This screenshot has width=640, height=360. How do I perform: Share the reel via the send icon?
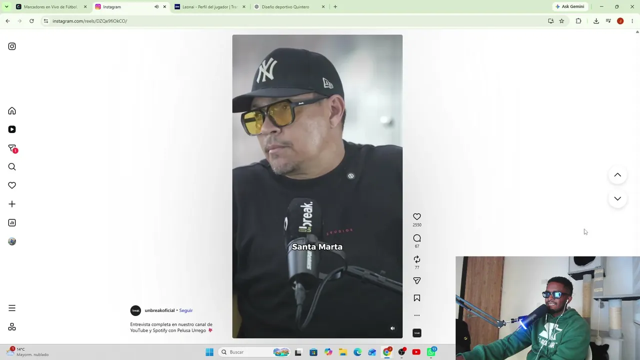pyautogui.click(x=417, y=281)
